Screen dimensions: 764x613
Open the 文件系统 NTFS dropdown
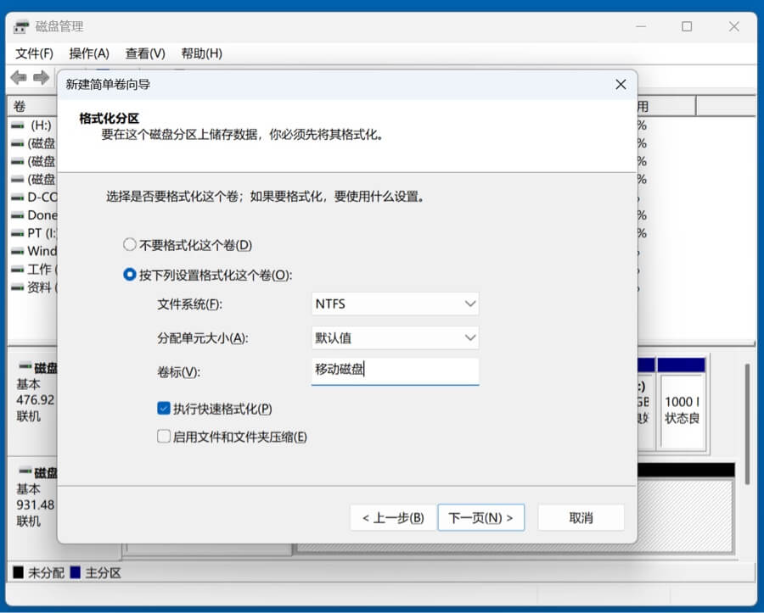tap(395, 304)
